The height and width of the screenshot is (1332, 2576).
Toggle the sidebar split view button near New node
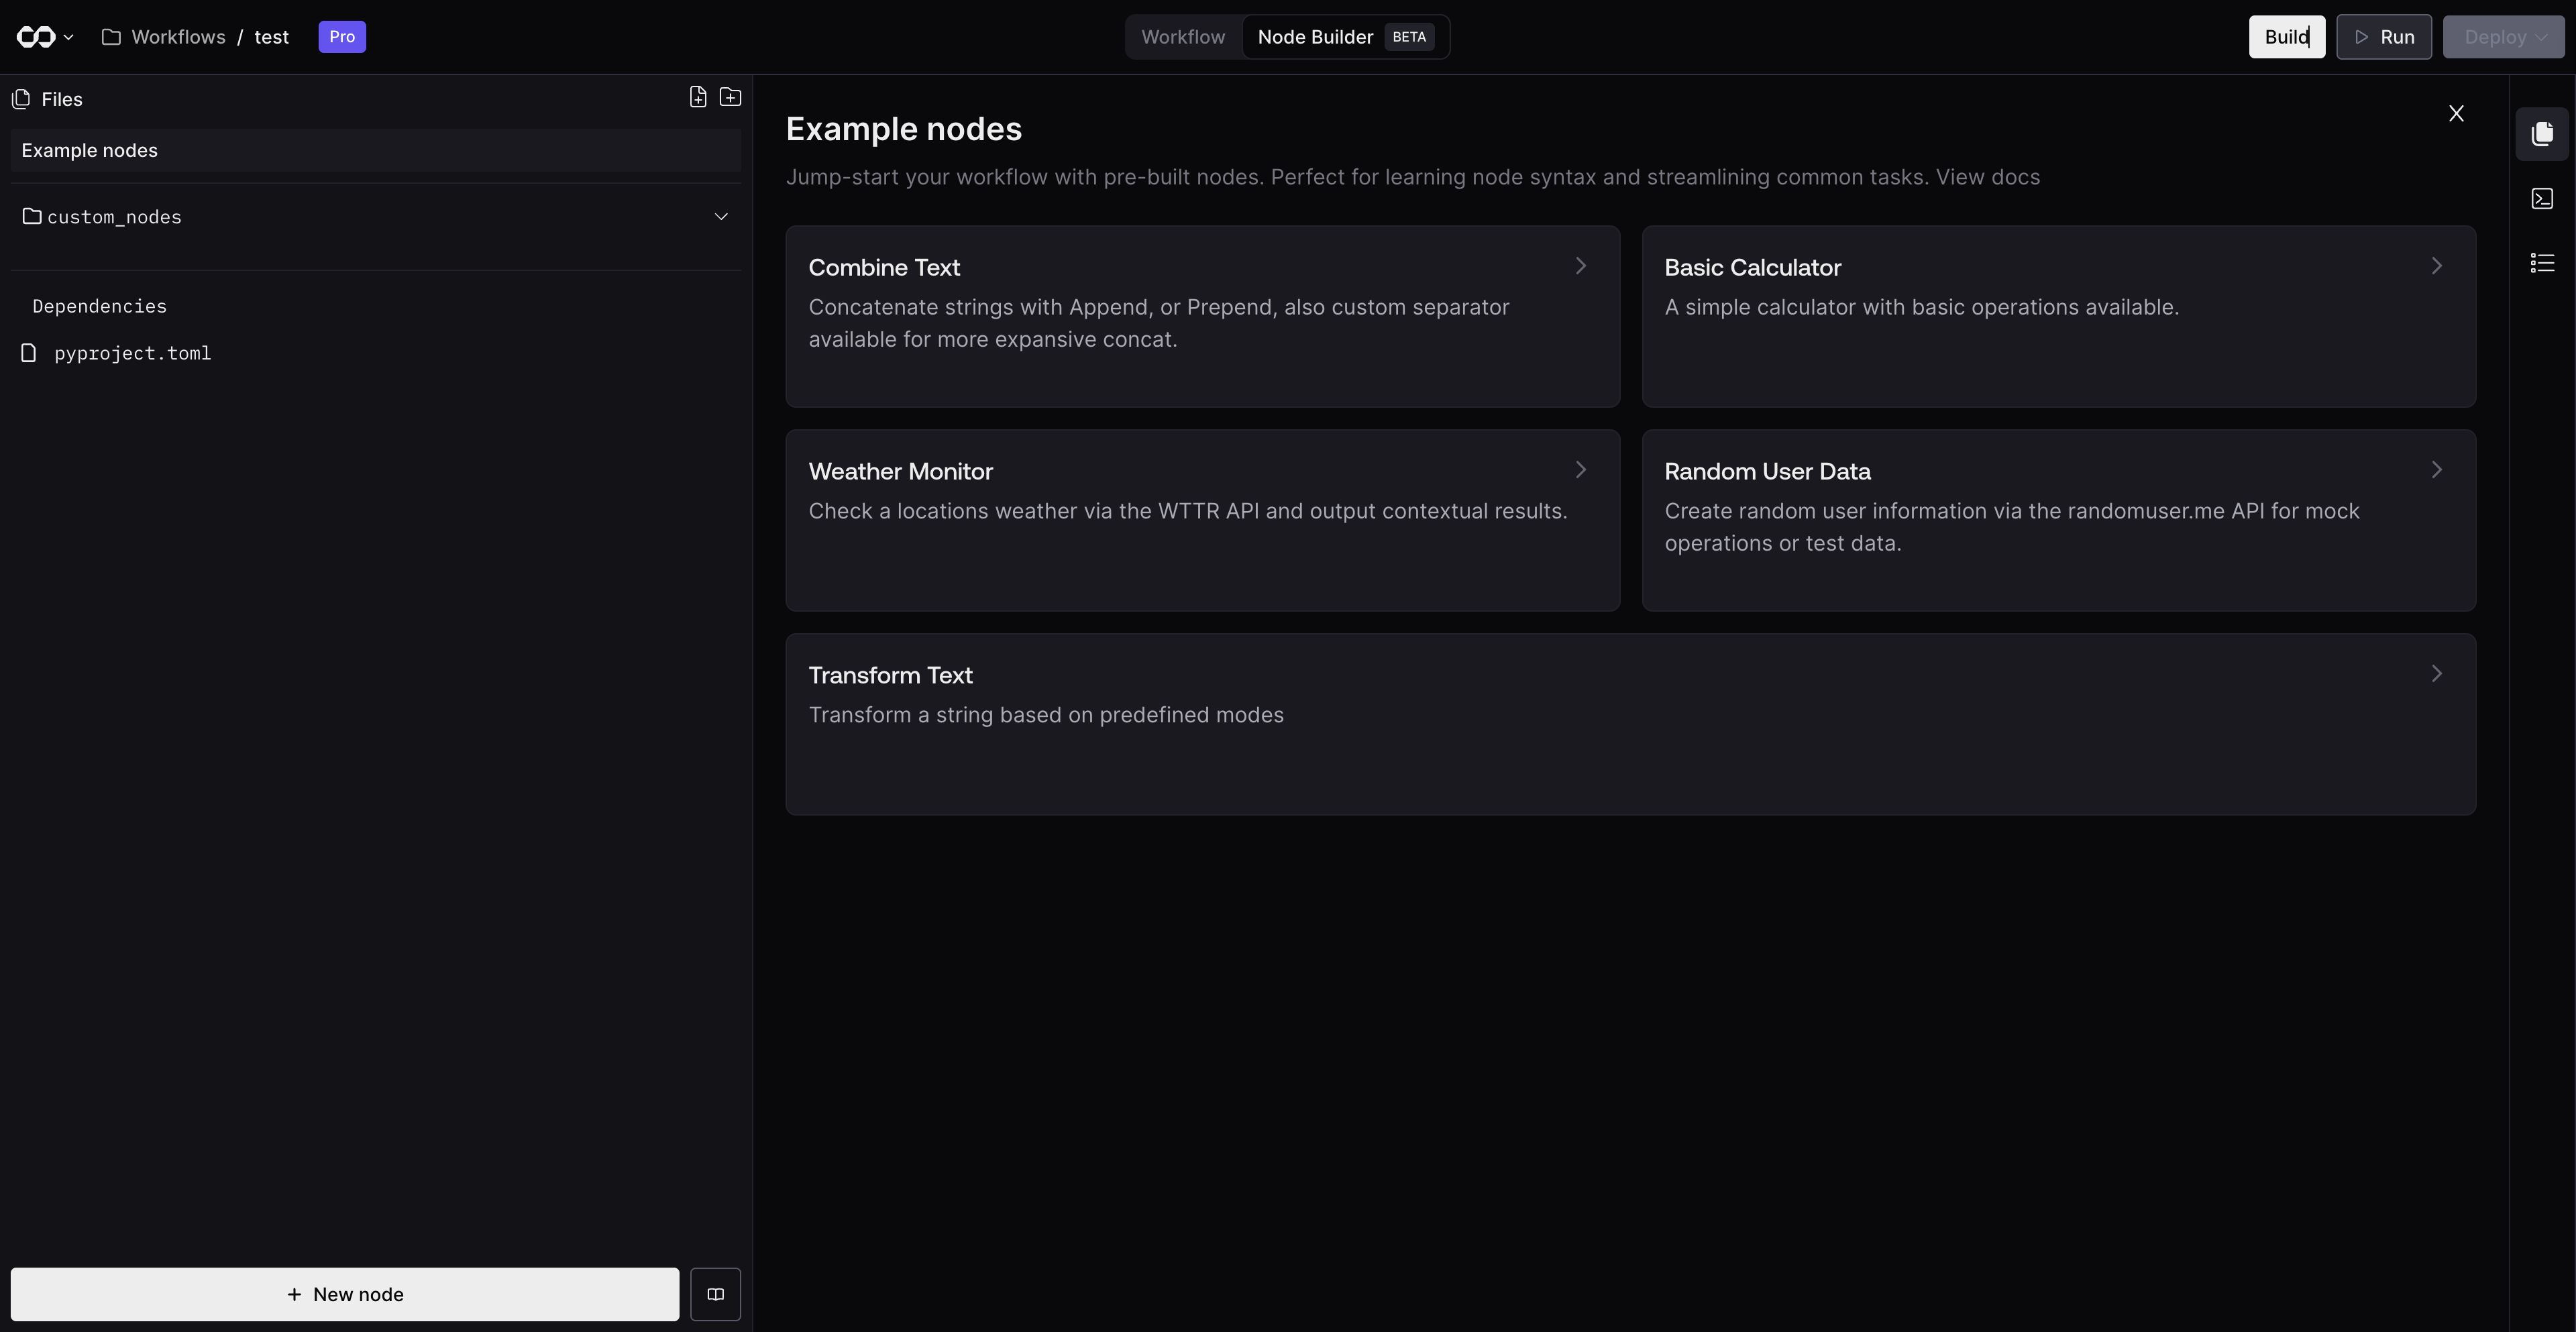click(x=716, y=1294)
